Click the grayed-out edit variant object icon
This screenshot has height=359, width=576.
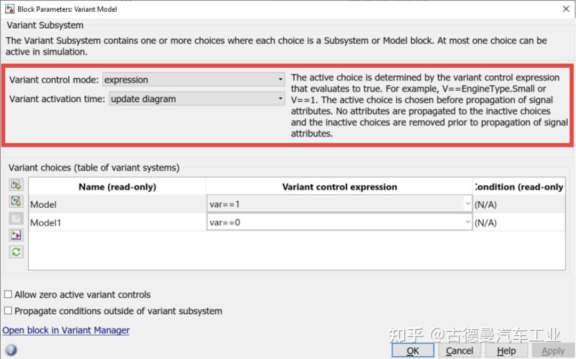[x=16, y=218]
